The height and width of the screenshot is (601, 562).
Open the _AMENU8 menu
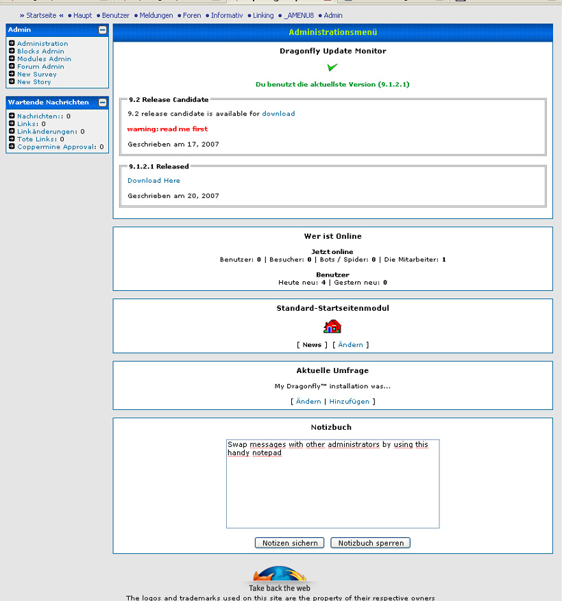pos(299,15)
